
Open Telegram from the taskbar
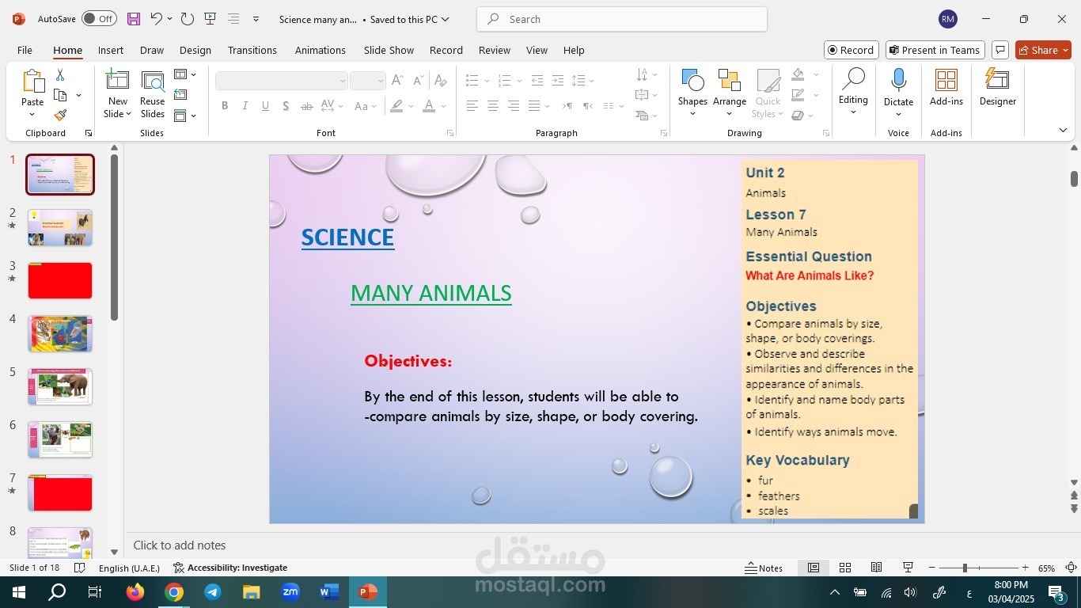tap(213, 592)
